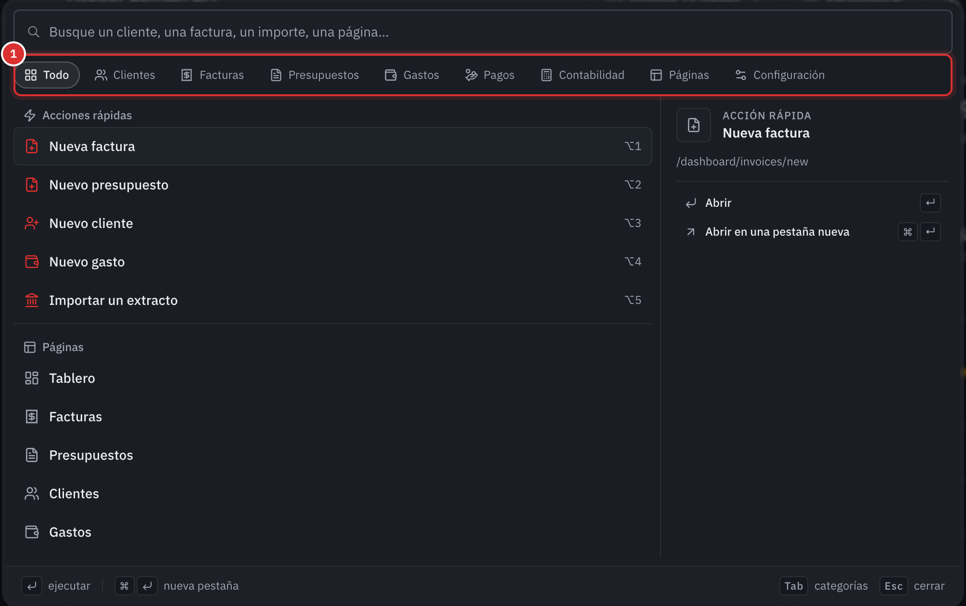Open the Facturas page entry
The image size is (966, 606).
(x=333, y=417)
